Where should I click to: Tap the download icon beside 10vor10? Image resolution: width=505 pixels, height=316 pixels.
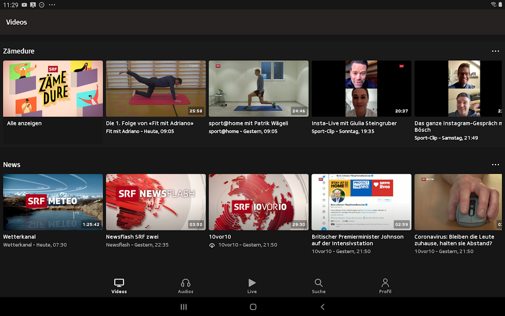click(x=212, y=245)
